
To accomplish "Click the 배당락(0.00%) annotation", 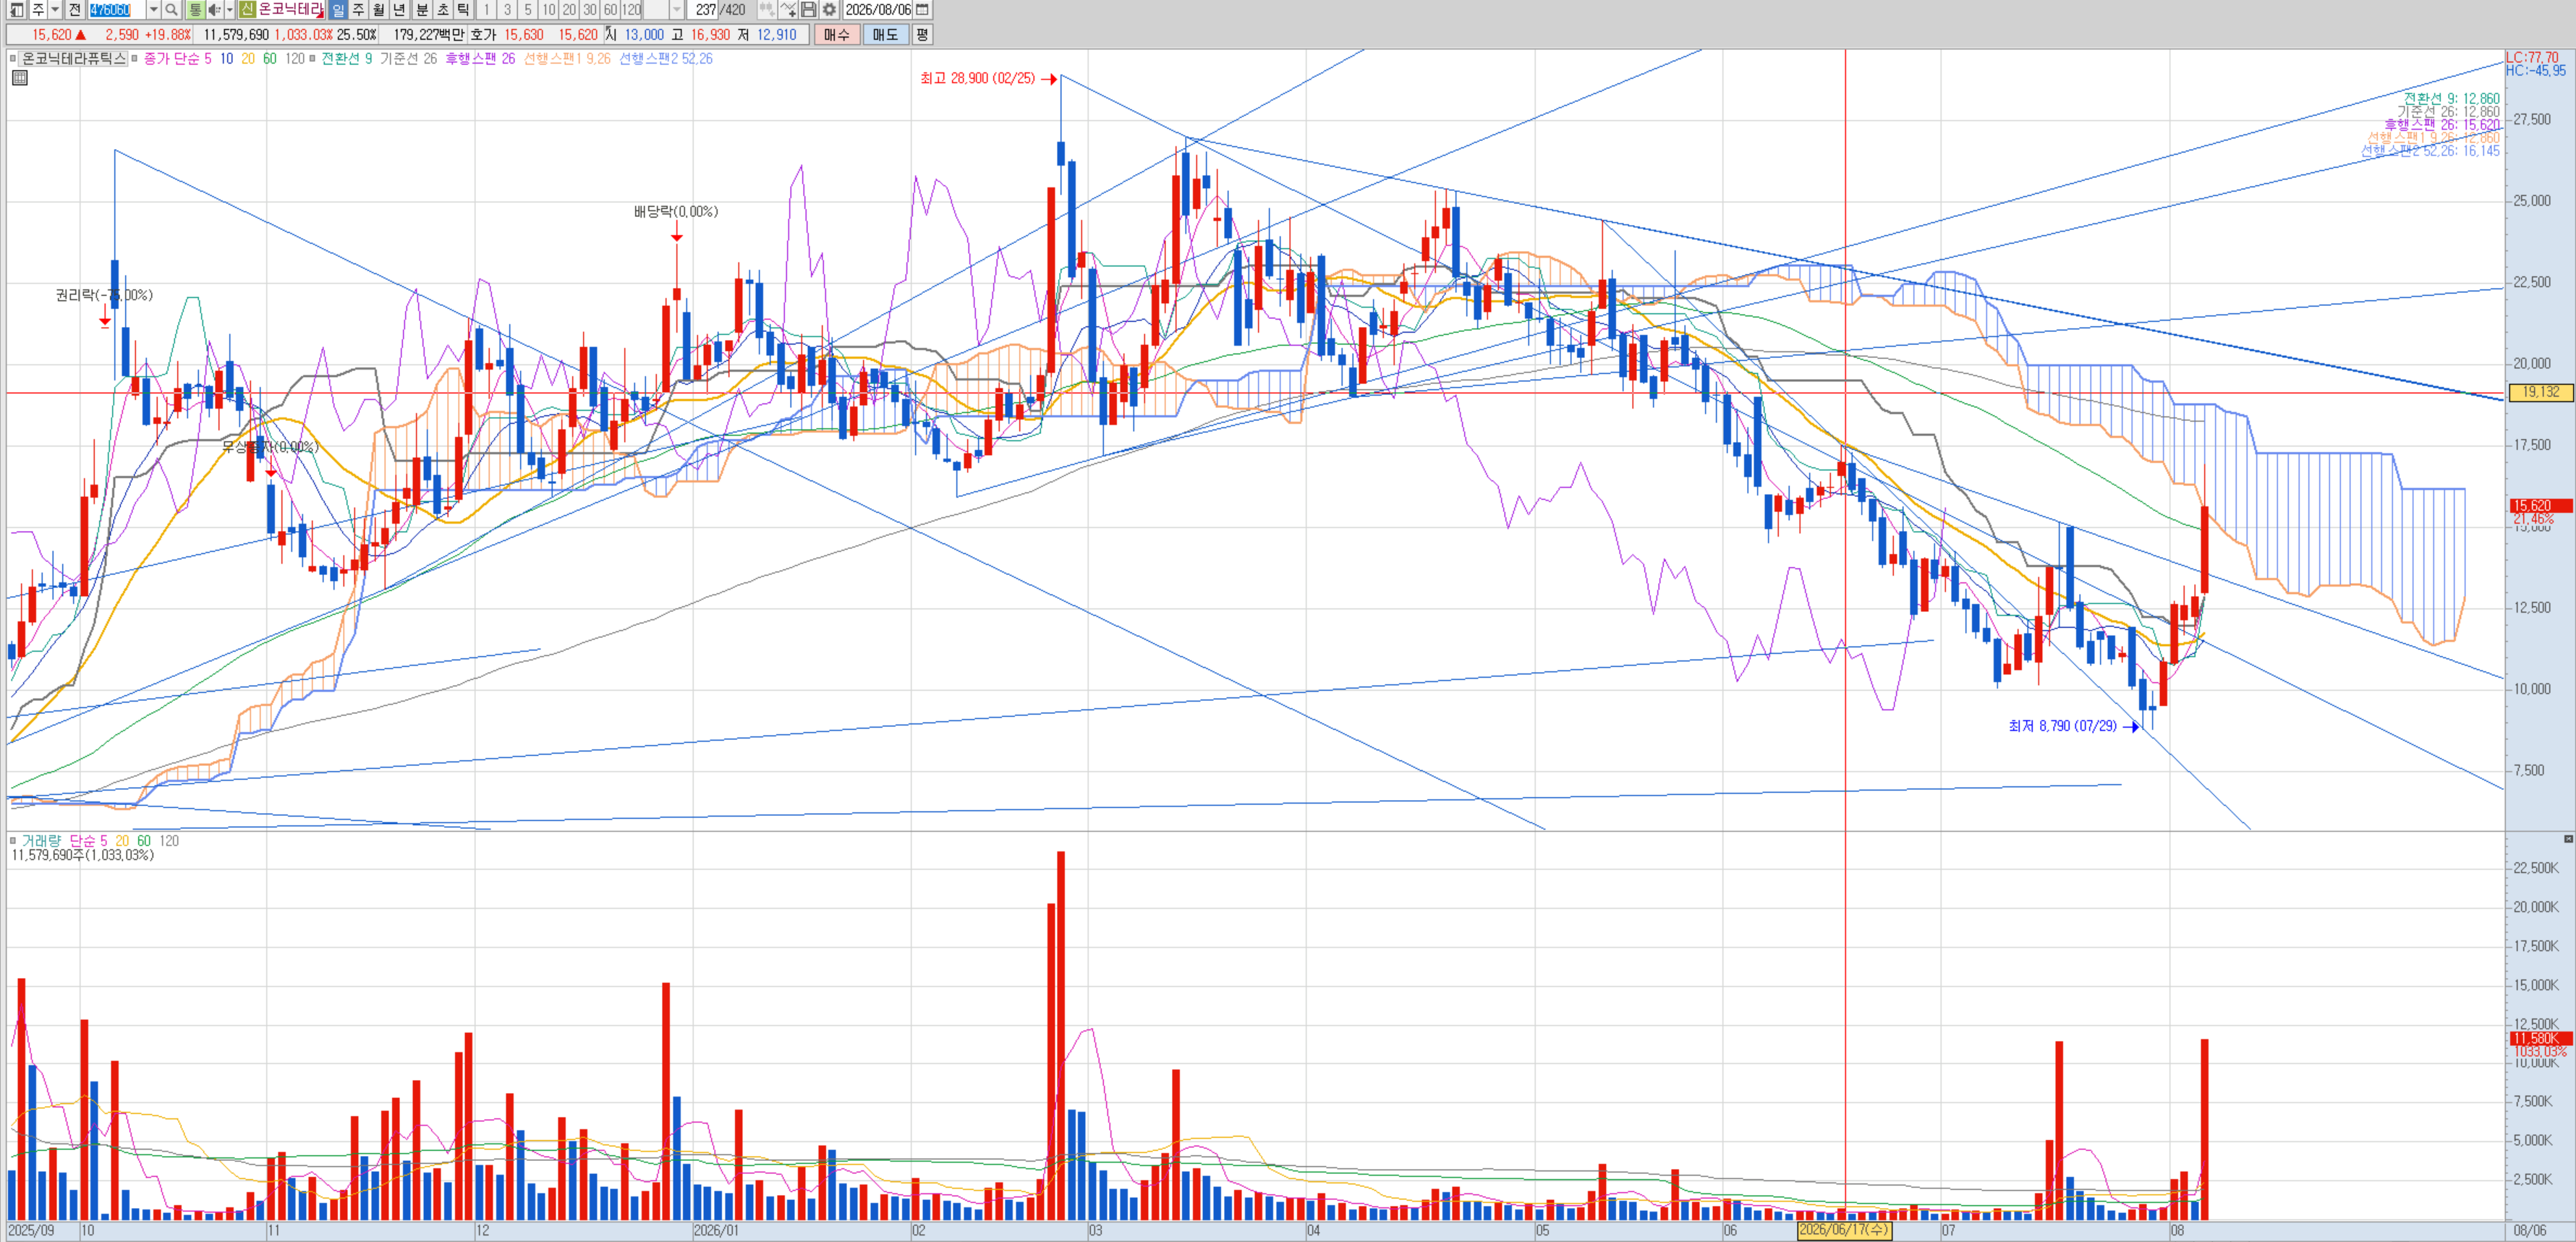I will point(676,212).
